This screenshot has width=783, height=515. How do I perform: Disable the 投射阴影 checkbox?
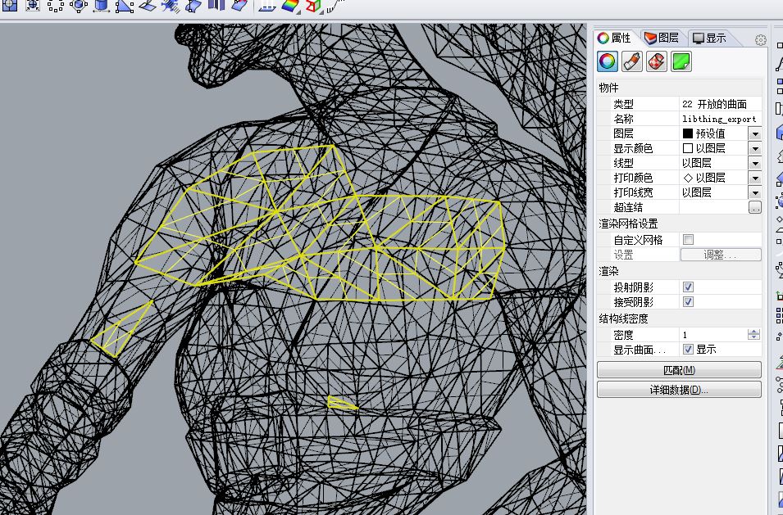point(687,287)
